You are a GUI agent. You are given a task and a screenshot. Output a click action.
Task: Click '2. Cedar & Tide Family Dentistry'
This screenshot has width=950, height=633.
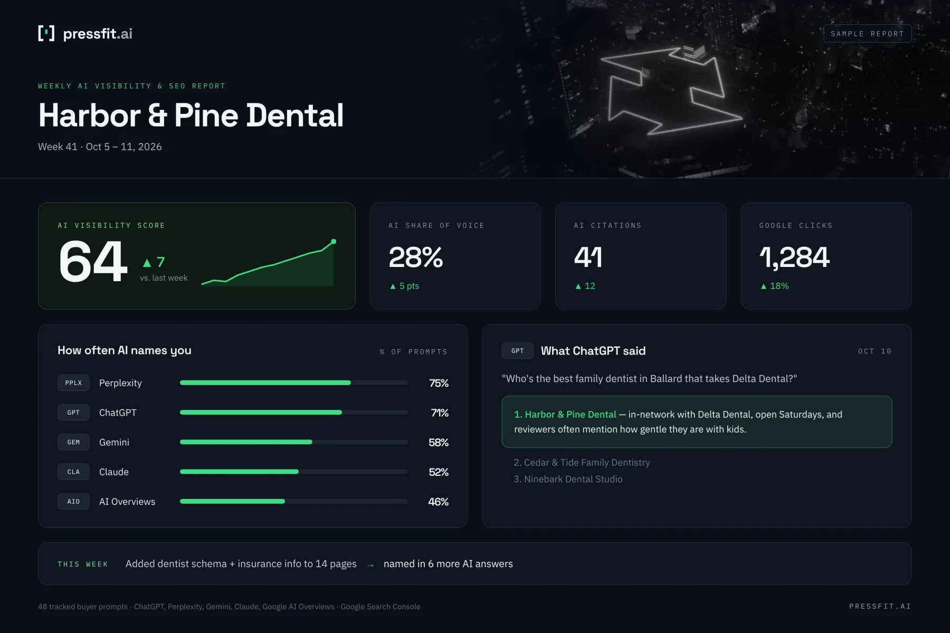tap(582, 463)
